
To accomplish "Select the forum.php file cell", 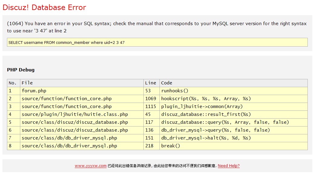I will (x=82, y=91).
